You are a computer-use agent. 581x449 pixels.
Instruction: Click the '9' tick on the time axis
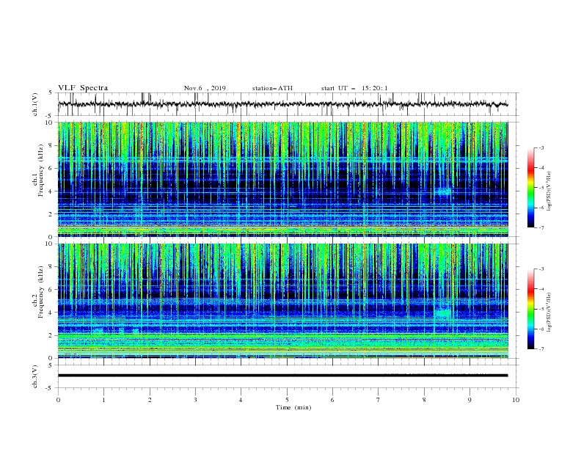click(469, 400)
